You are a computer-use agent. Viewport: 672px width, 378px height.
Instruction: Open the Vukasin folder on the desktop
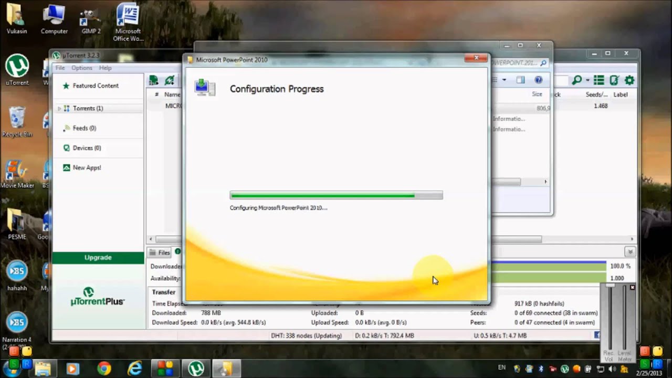[17, 18]
